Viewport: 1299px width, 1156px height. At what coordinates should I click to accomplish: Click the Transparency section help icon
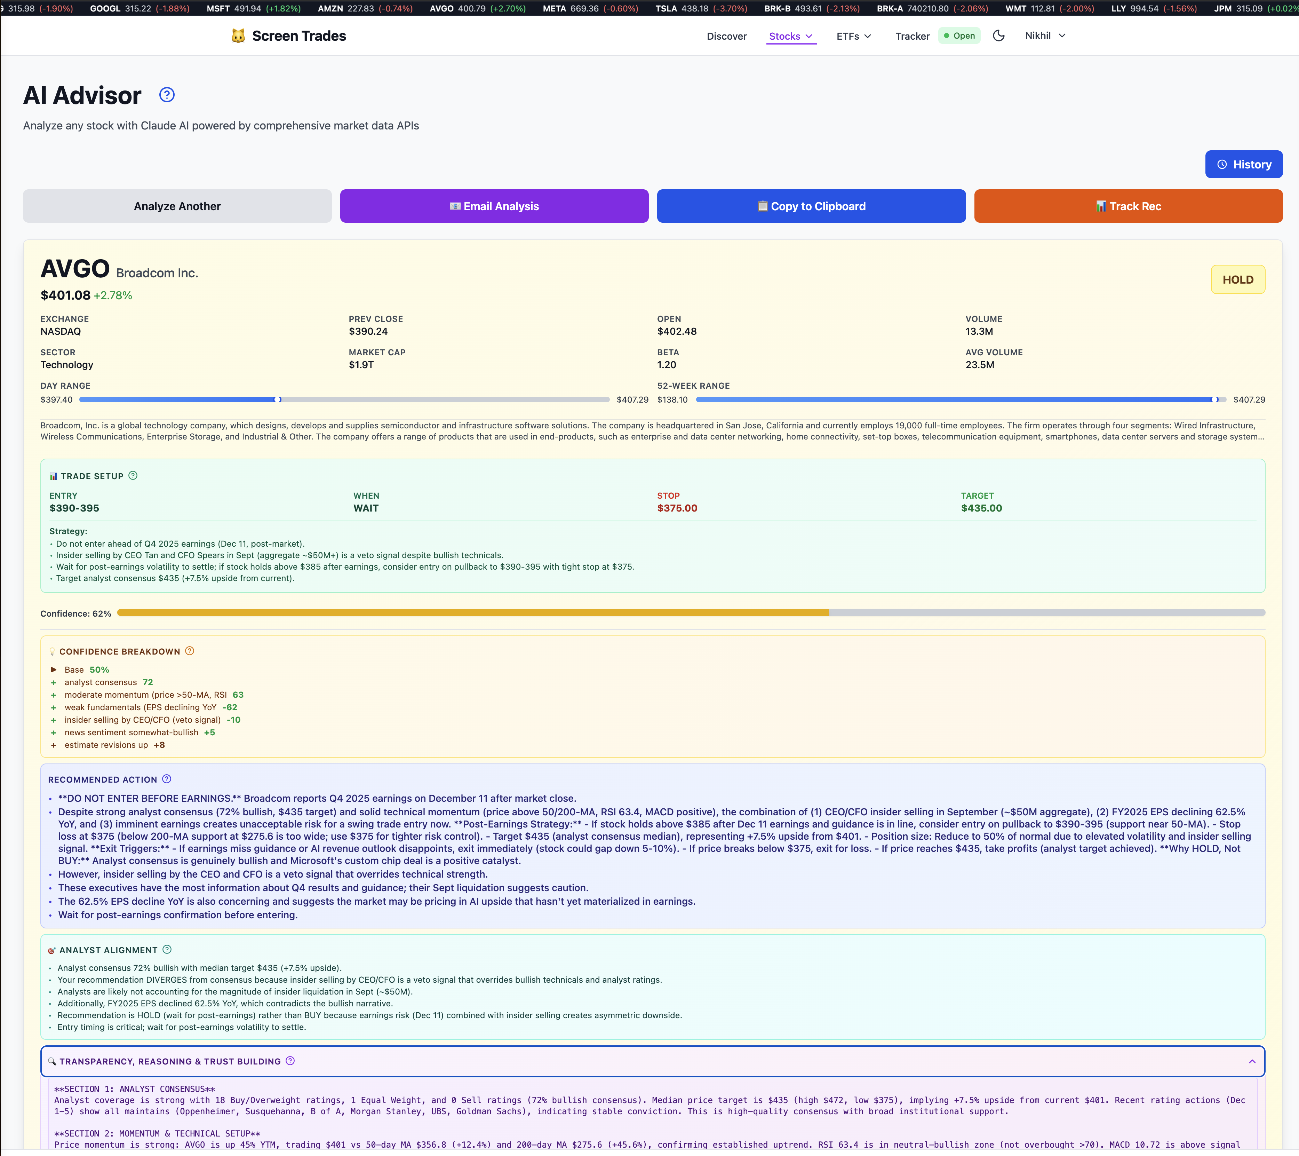[x=290, y=1061]
